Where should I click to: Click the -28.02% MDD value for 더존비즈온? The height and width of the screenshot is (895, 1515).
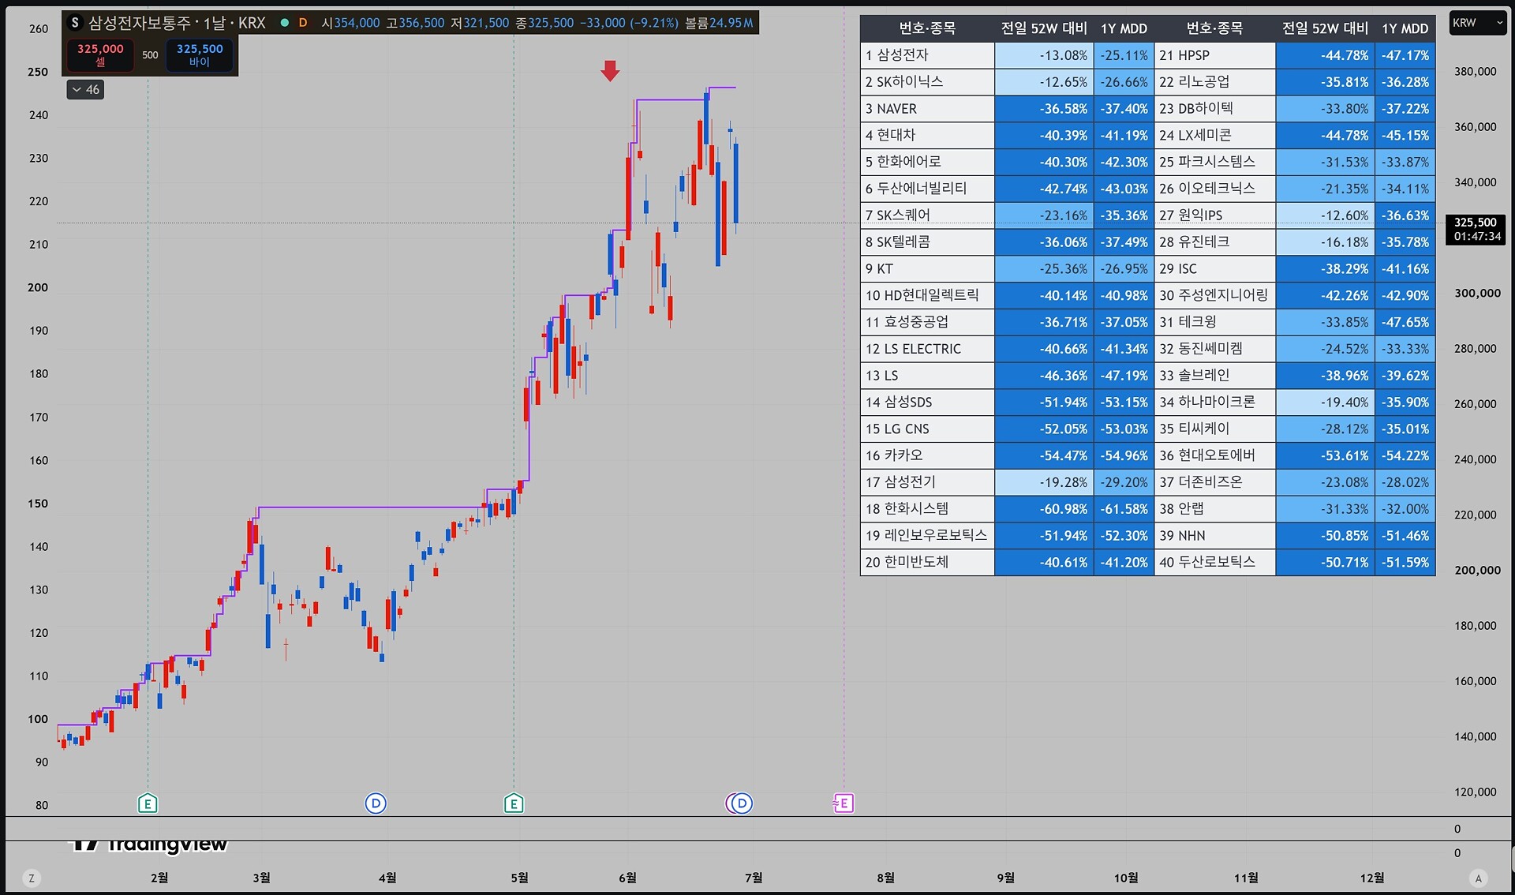(x=1405, y=482)
